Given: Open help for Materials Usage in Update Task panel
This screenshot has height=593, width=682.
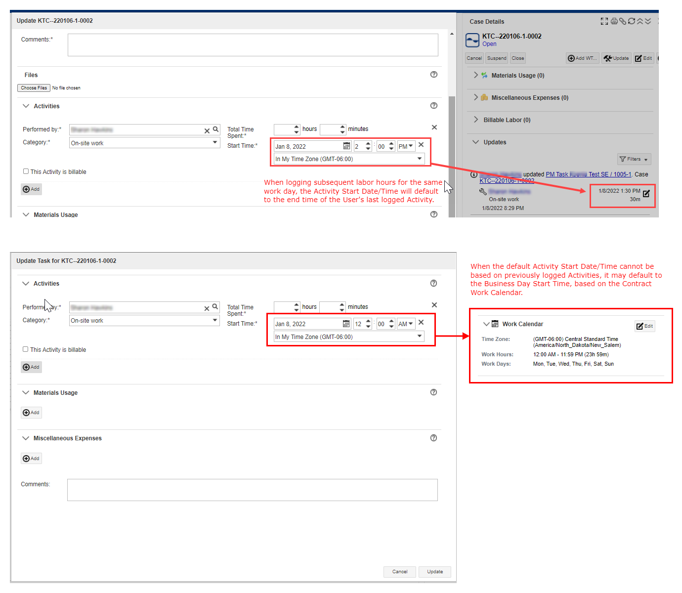Looking at the screenshot, I should [433, 392].
